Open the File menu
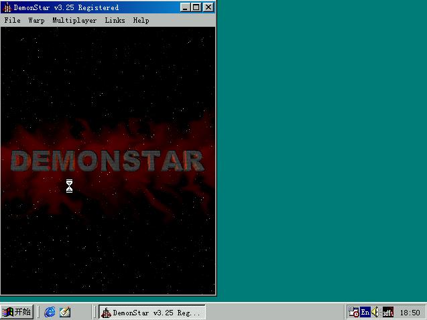Viewport: 427px width, 320px height. (x=12, y=20)
